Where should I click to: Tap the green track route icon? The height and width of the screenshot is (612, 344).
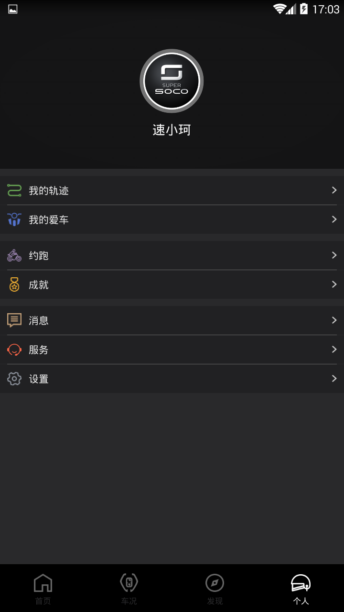coord(14,190)
